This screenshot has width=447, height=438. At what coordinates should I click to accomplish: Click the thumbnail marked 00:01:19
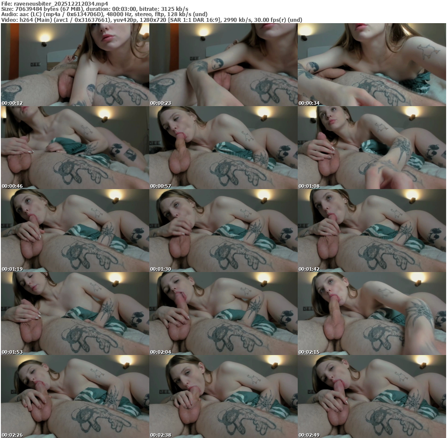pos(75,231)
